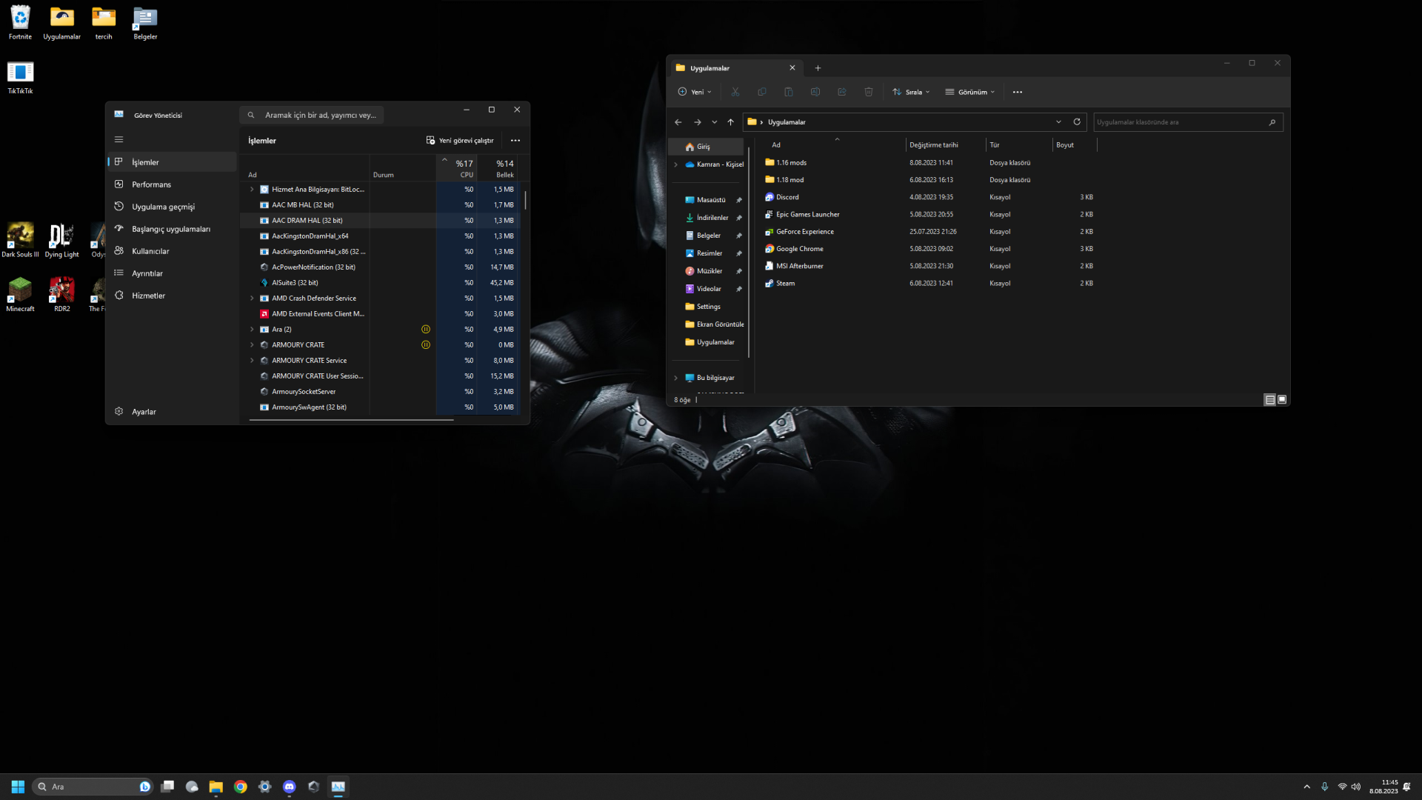1422x800 pixels.
Task: Toggle the Task Manager hamburger menu
Action: [118, 139]
